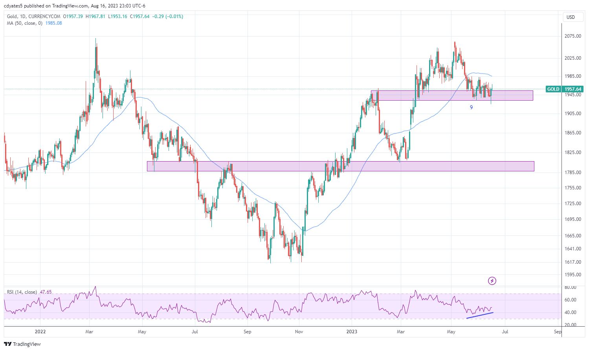Click the 1595.00 level on price axis

click(572, 275)
